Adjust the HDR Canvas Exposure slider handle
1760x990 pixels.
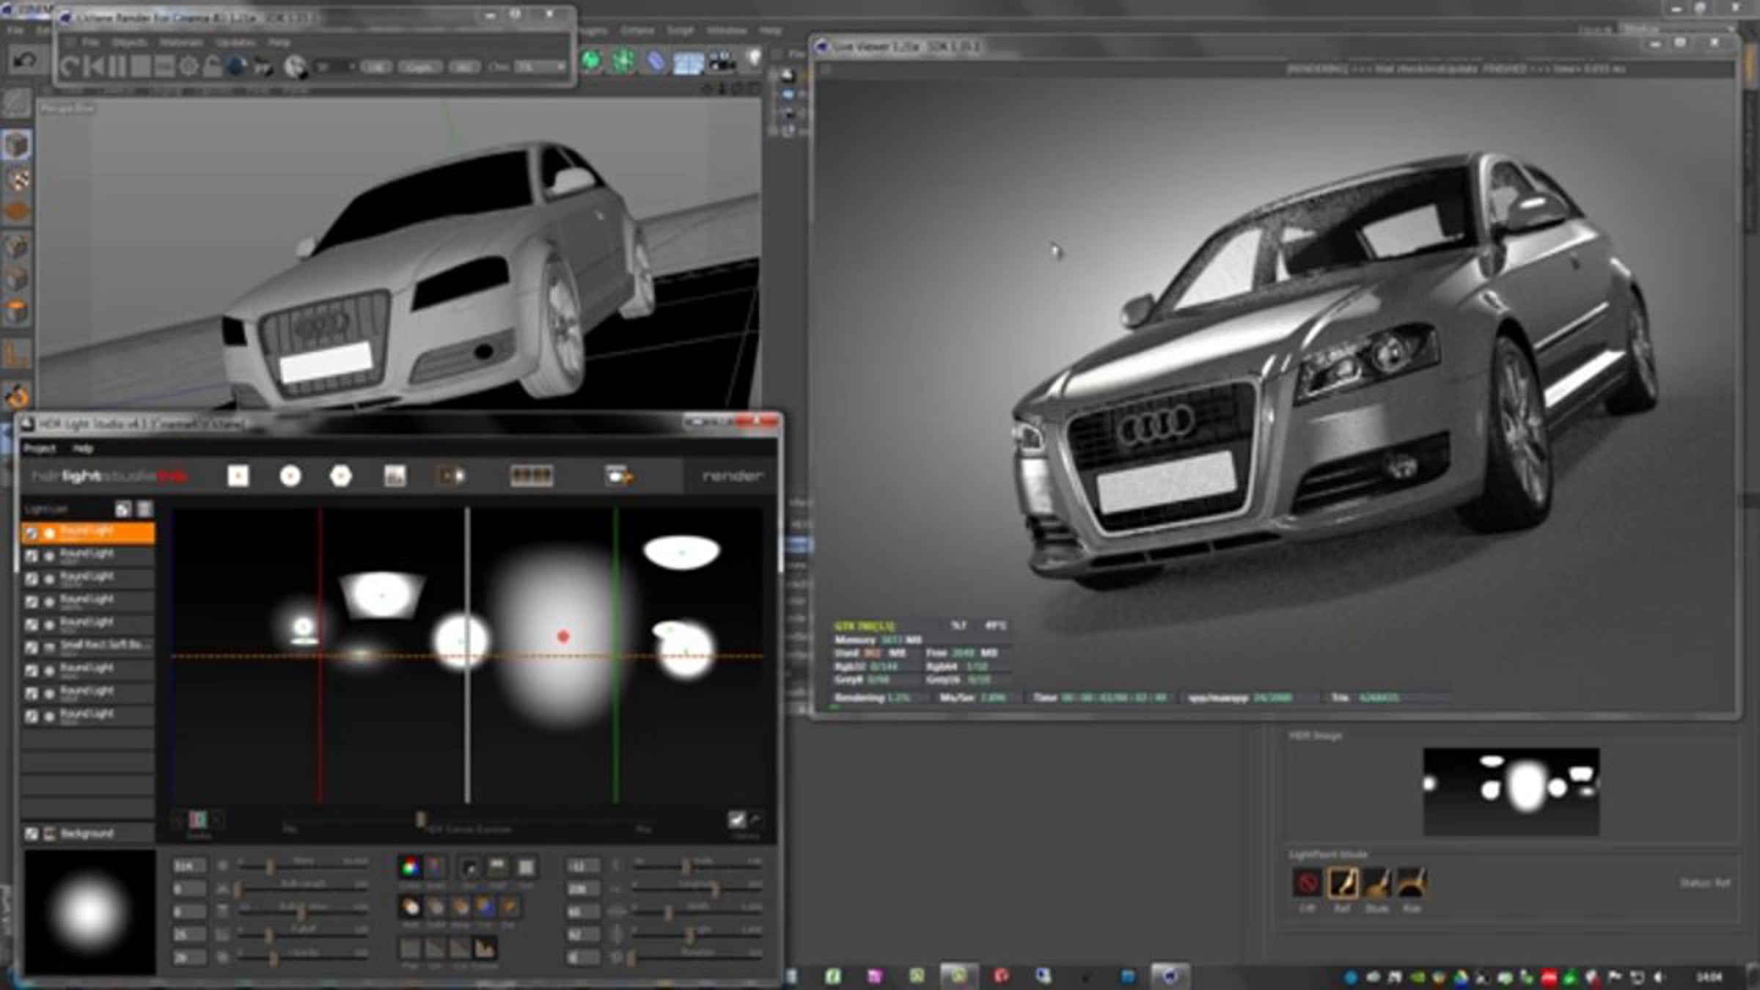tap(420, 818)
